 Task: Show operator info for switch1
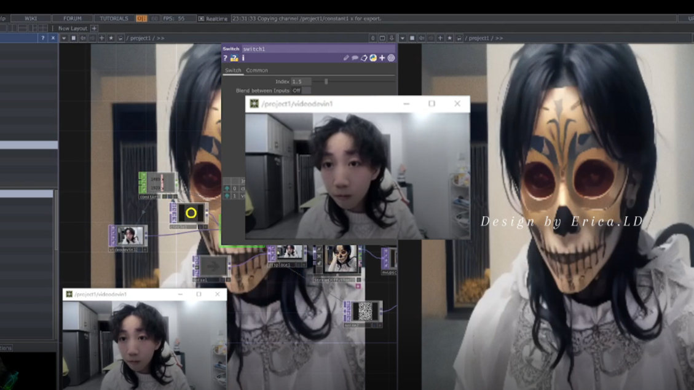coord(243,58)
